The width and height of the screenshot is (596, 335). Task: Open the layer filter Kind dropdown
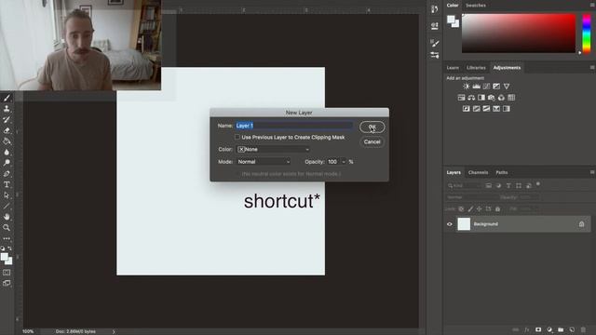[x=464, y=185]
